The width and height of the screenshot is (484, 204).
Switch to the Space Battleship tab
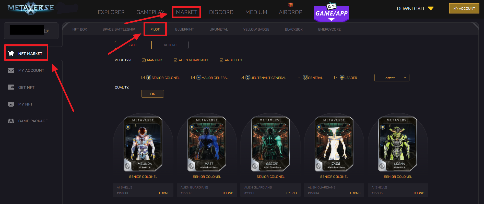tap(119, 29)
